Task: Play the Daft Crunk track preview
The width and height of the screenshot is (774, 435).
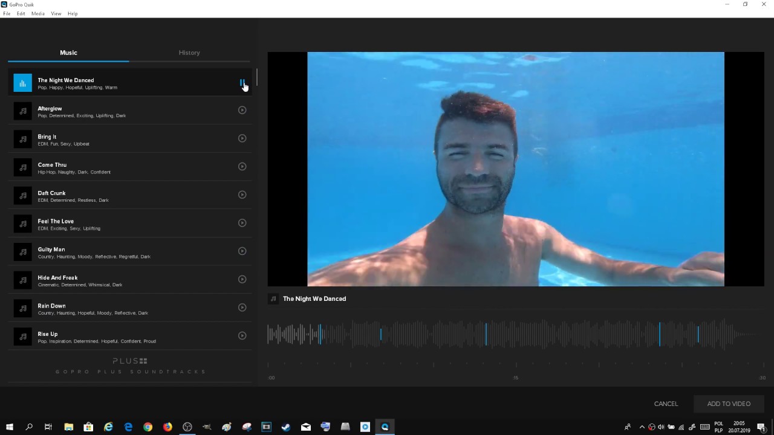Action: pyautogui.click(x=242, y=195)
